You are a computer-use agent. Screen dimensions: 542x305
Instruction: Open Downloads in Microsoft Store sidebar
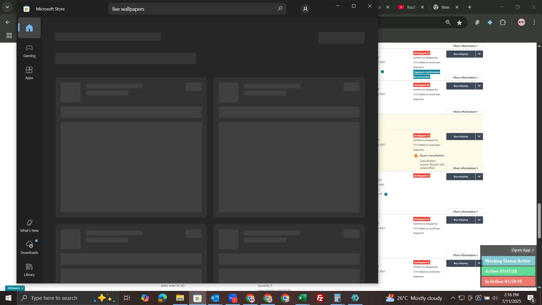pyautogui.click(x=29, y=248)
